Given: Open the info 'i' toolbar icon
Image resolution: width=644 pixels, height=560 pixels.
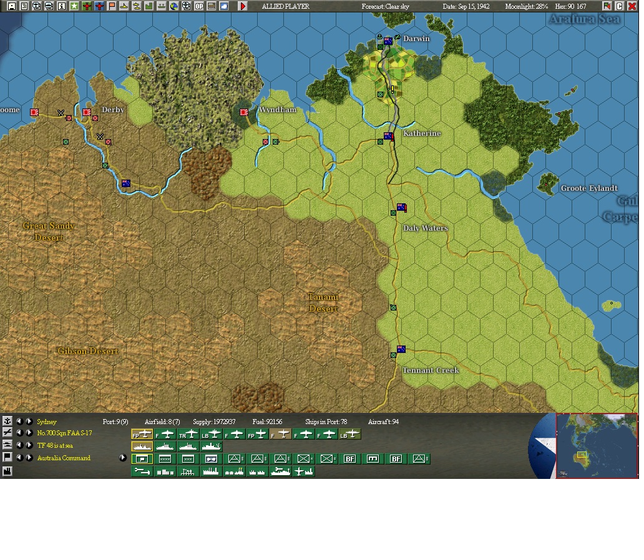Looking at the screenshot, I should pyautogui.click(x=62, y=6).
